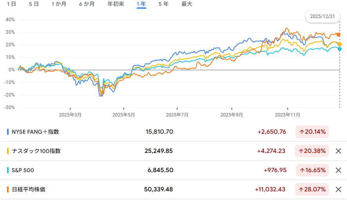This screenshot has height=200, width=347.
Task: Switch chart to 年初来 range
Action: click(x=116, y=4)
